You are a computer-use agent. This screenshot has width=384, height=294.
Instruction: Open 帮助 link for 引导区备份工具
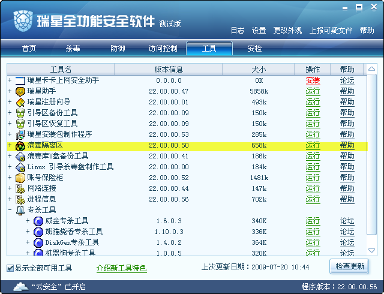point(347,113)
